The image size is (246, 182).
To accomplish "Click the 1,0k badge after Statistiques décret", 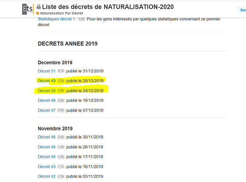I will pyautogui.click(x=82, y=19).
